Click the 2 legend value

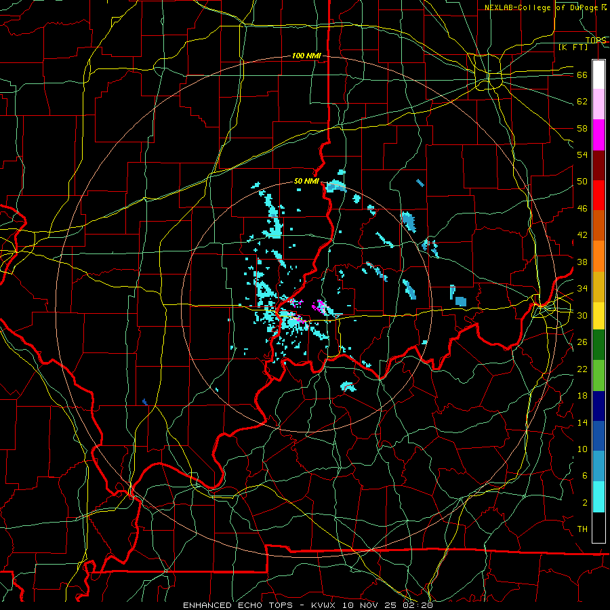(x=585, y=503)
